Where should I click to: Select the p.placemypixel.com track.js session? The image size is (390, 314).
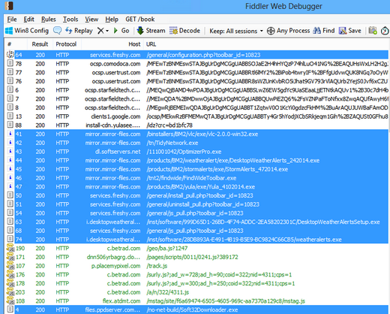click(x=197, y=266)
